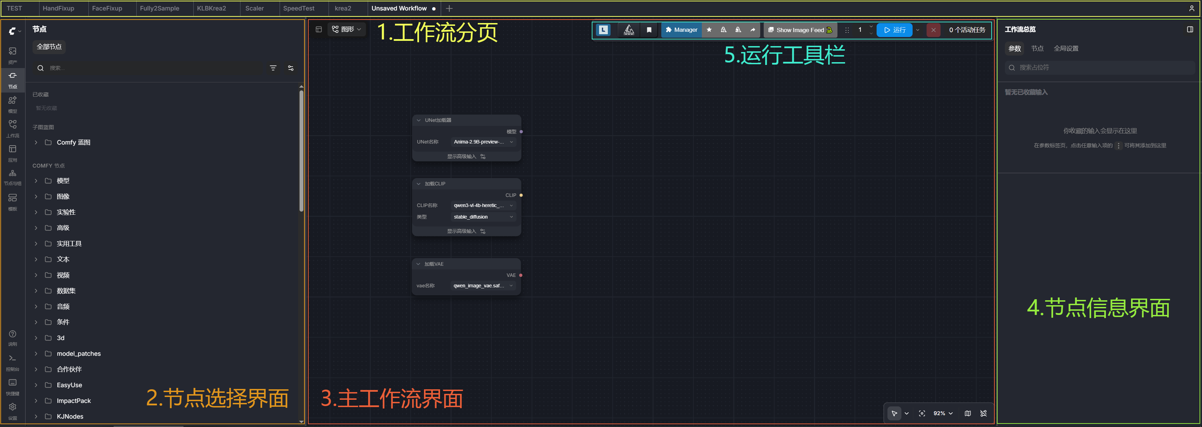Switch to the FaceFixup workflow tab
Viewport: 1202px width, 427px height.
tap(107, 8)
